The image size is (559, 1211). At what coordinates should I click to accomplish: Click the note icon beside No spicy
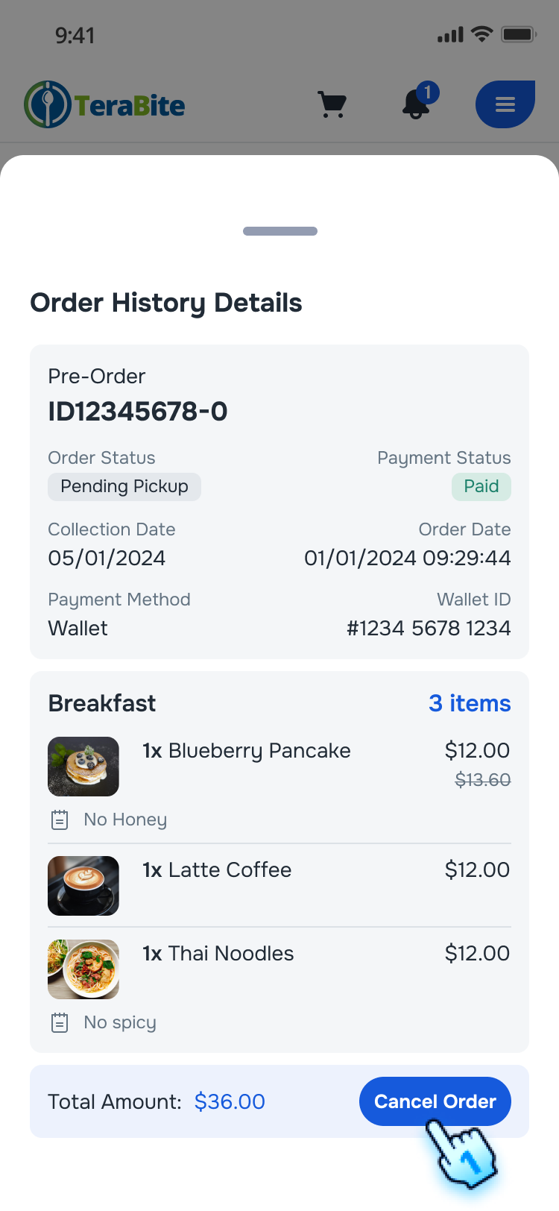59,1022
